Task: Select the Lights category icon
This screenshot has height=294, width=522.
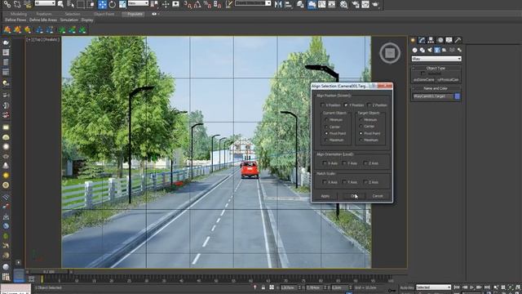Action: pyautogui.click(x=430, y=50)
